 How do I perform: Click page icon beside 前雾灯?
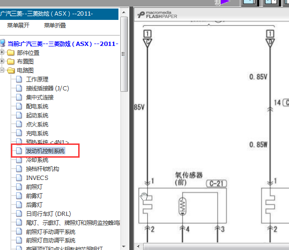point(19,196)
